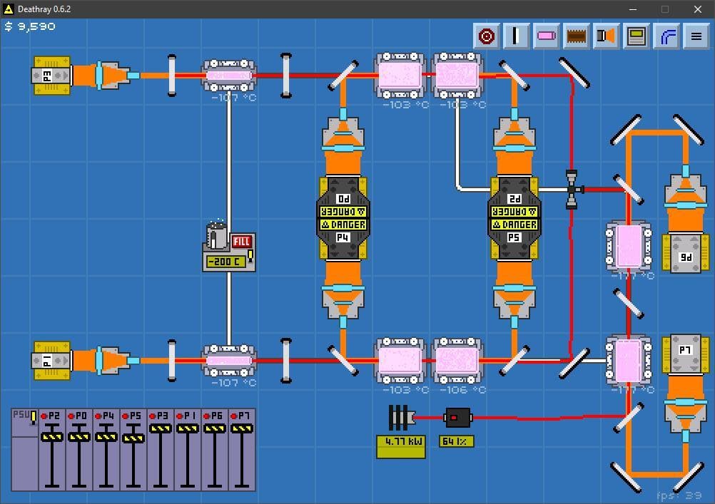Click the P6 power slider handle

click(214, 428)
